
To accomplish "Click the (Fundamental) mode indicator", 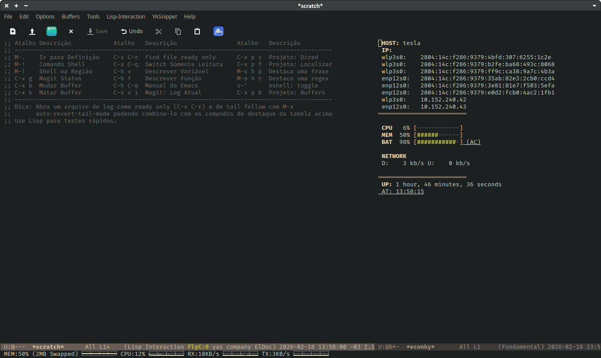I will click(521, 347).
